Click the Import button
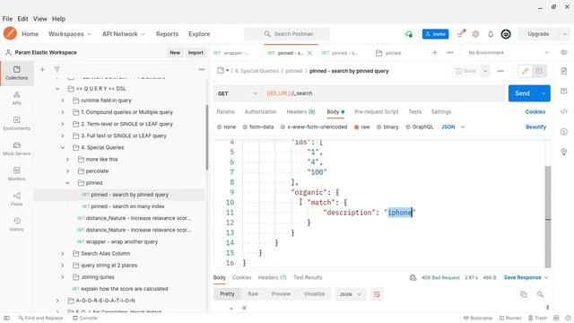The height and width of the screenshot is (323, 574). click(x=196, y=53)
